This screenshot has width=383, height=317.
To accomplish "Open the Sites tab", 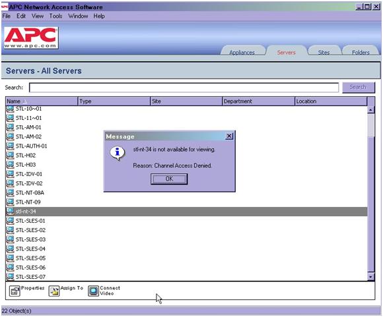I will click(x=324, y=52).
